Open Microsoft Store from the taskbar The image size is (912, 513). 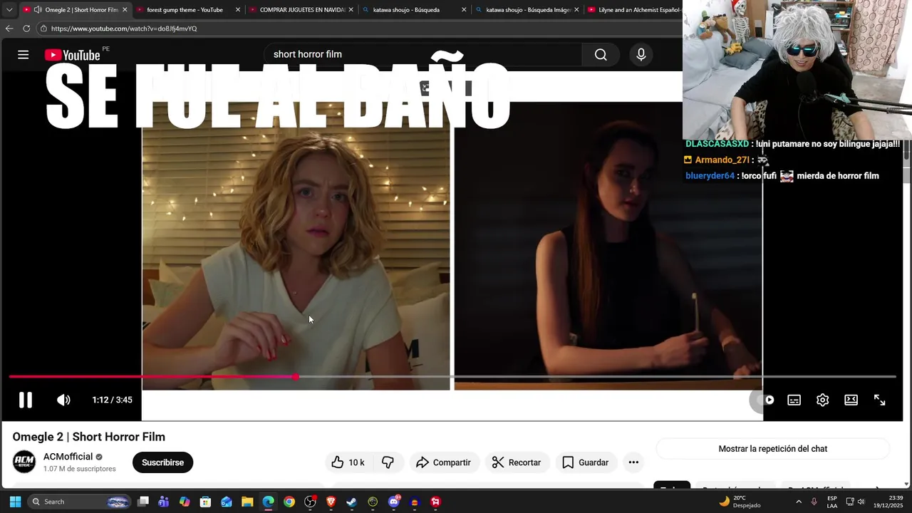(205, 502)
